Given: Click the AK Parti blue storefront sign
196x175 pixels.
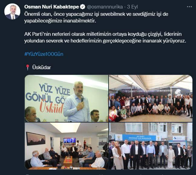Looking at the screenshot, I should (139, 137).
